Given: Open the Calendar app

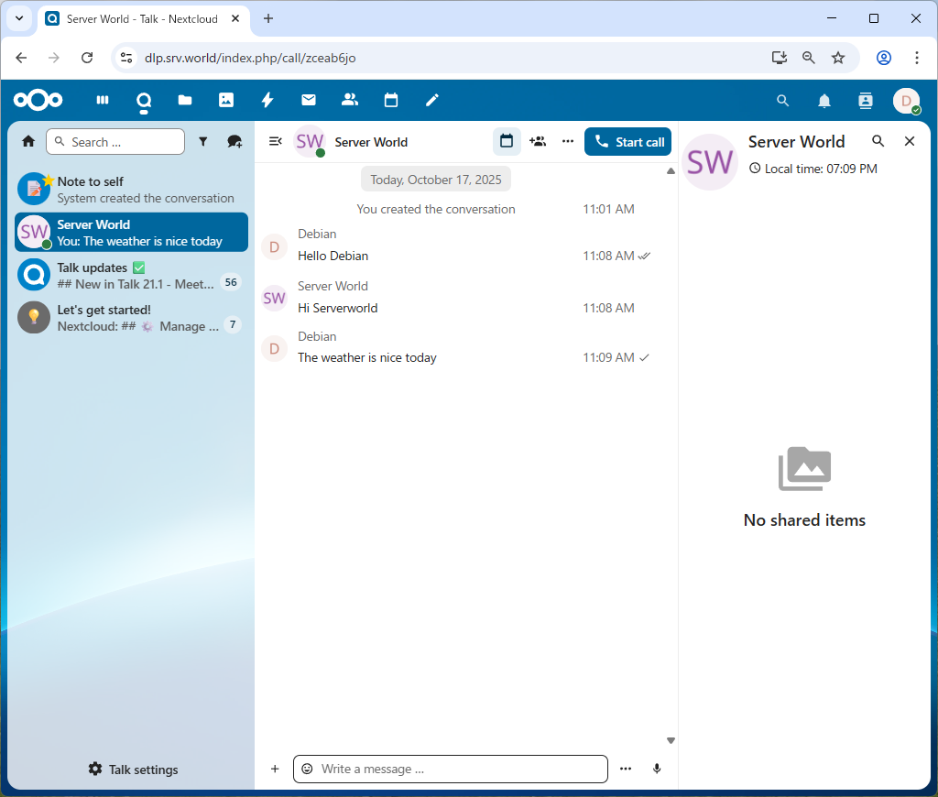Looking at the screenshot, I should 390,100.
